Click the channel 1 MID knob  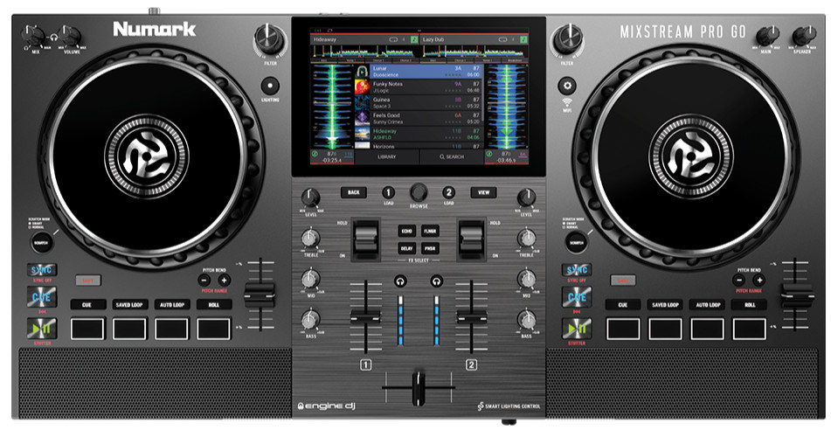click(x=310, y=279)
